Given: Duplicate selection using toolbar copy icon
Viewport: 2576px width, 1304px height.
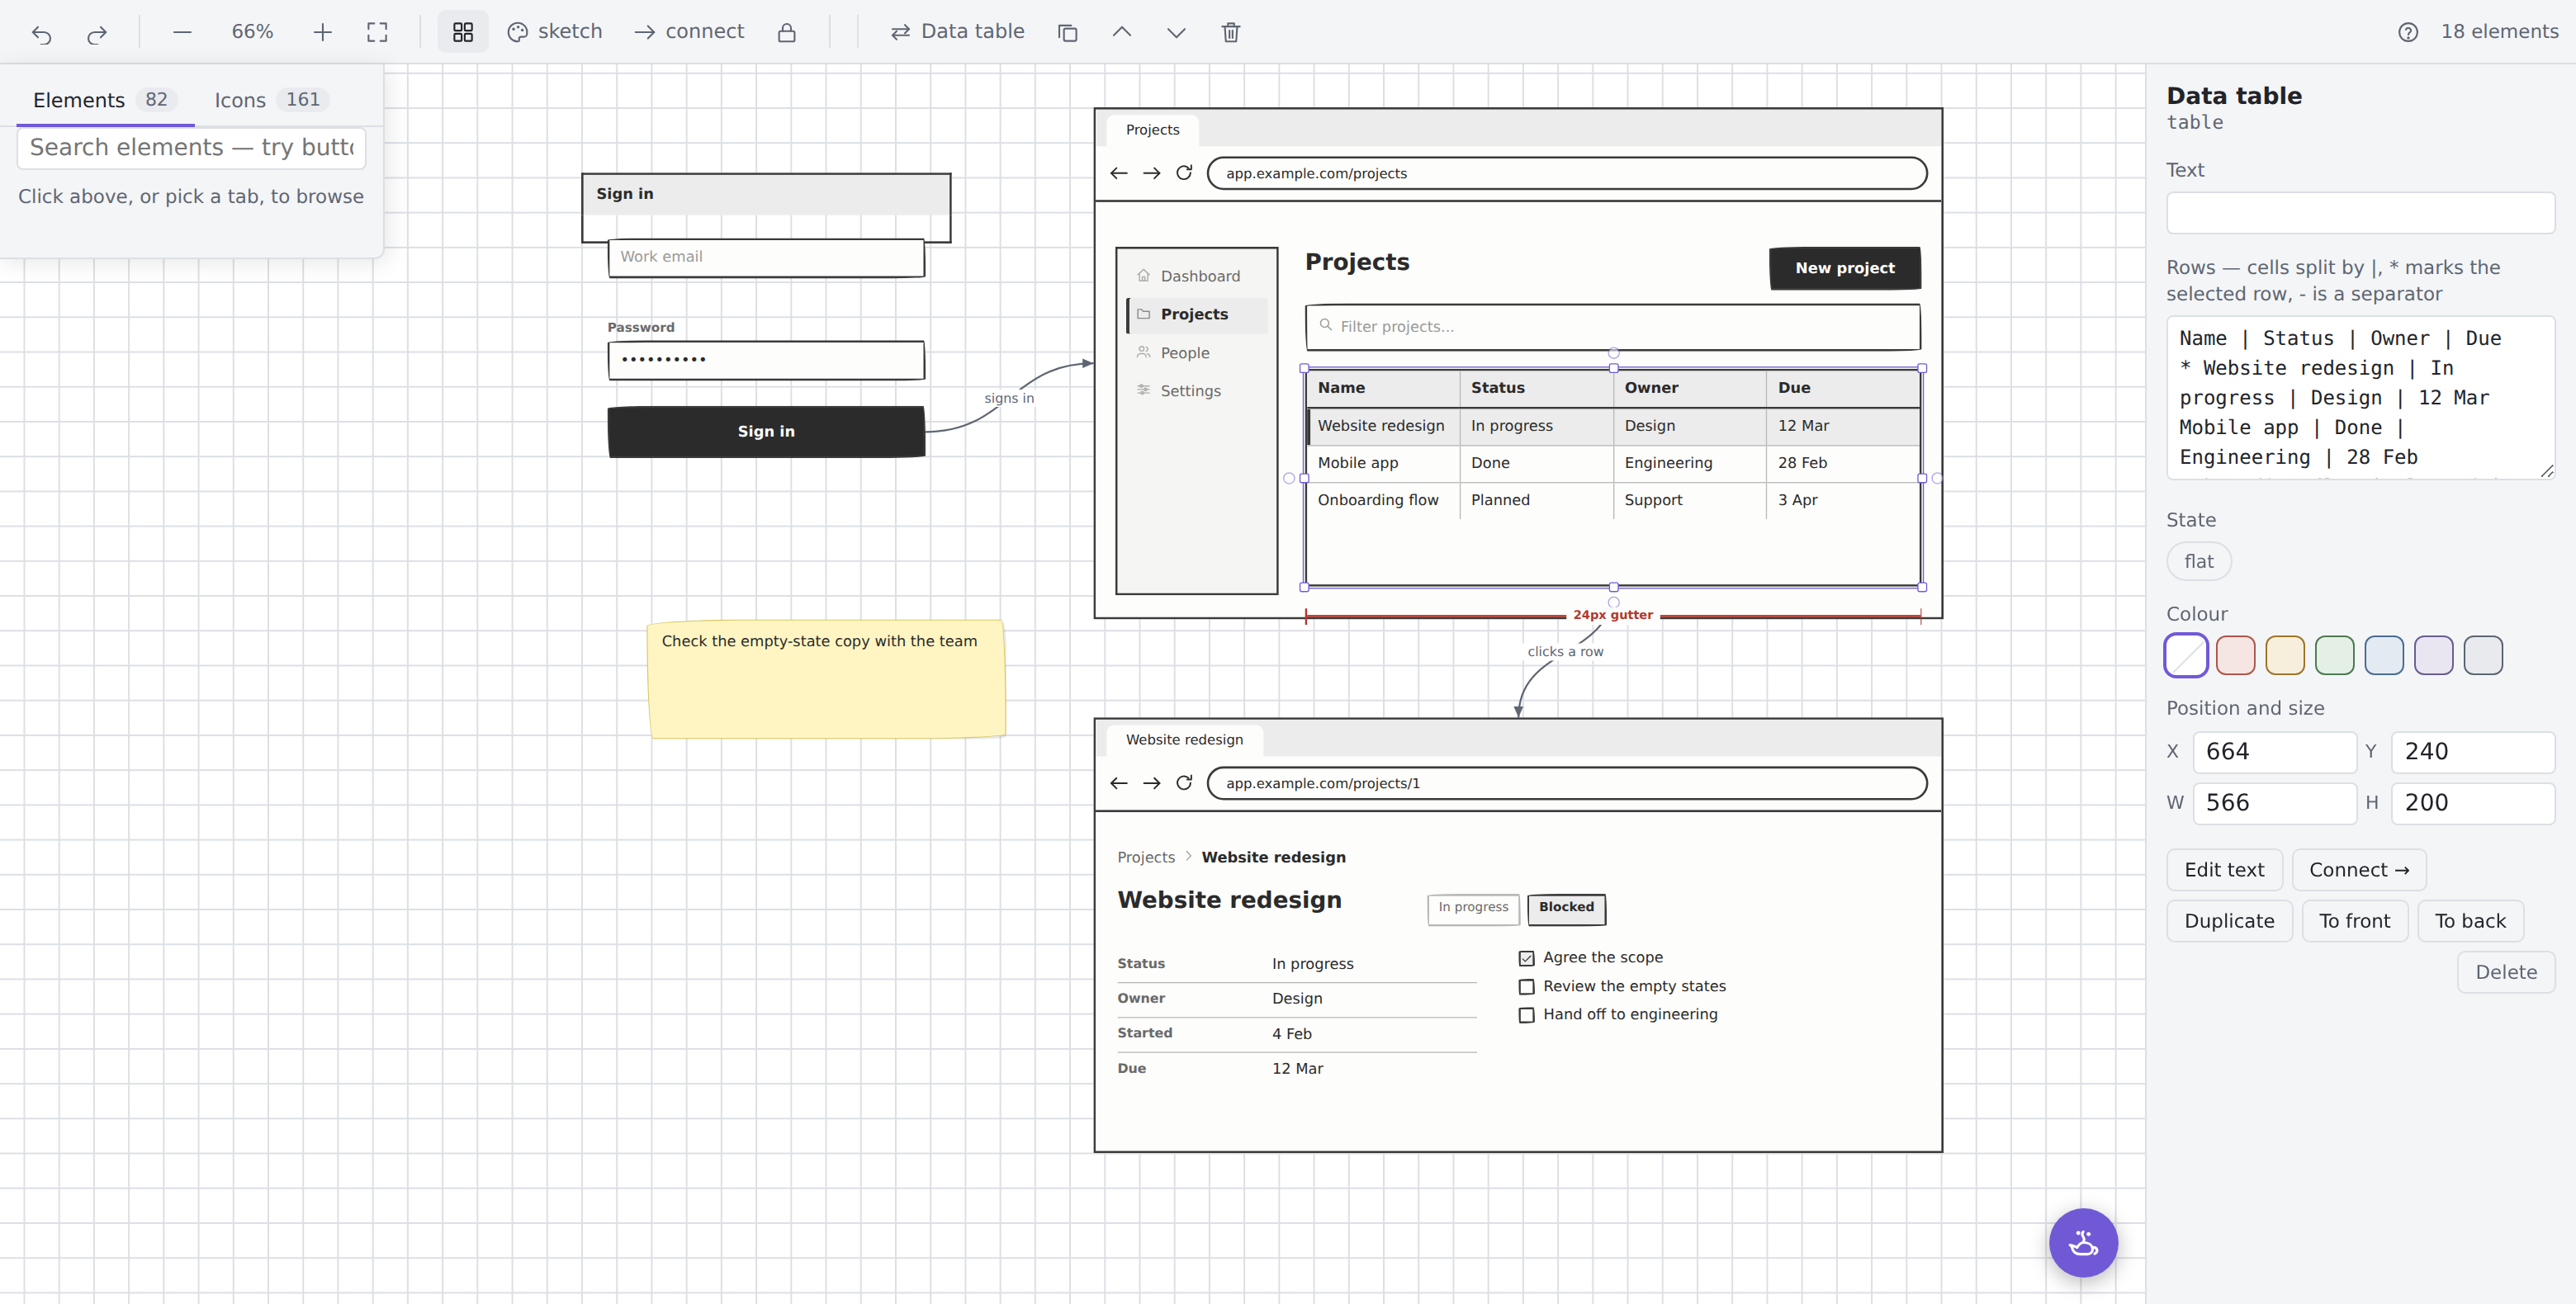Looking at the screenshot, I should tap(1067, 32).
